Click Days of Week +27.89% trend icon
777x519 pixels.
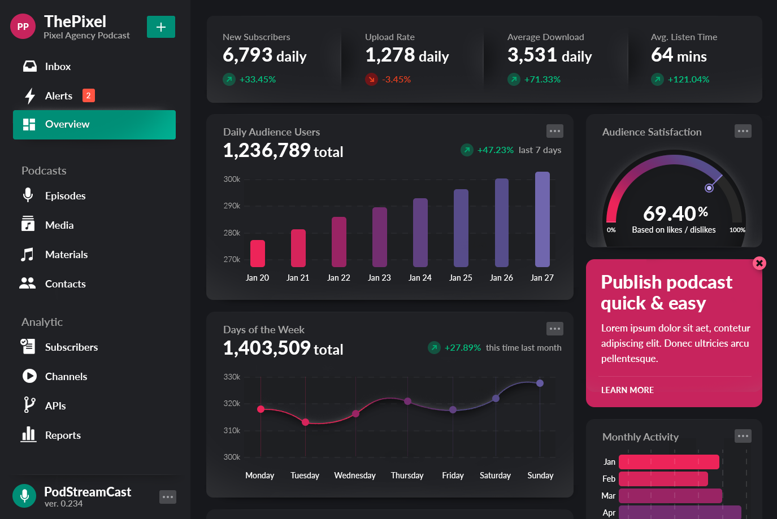point(434,347)
